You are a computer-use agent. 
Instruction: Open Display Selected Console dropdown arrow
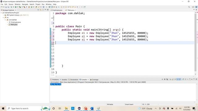pos(187,79)
